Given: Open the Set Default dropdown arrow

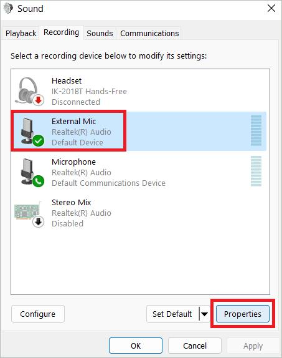Looking at the screenshot, I should (204, 314).
